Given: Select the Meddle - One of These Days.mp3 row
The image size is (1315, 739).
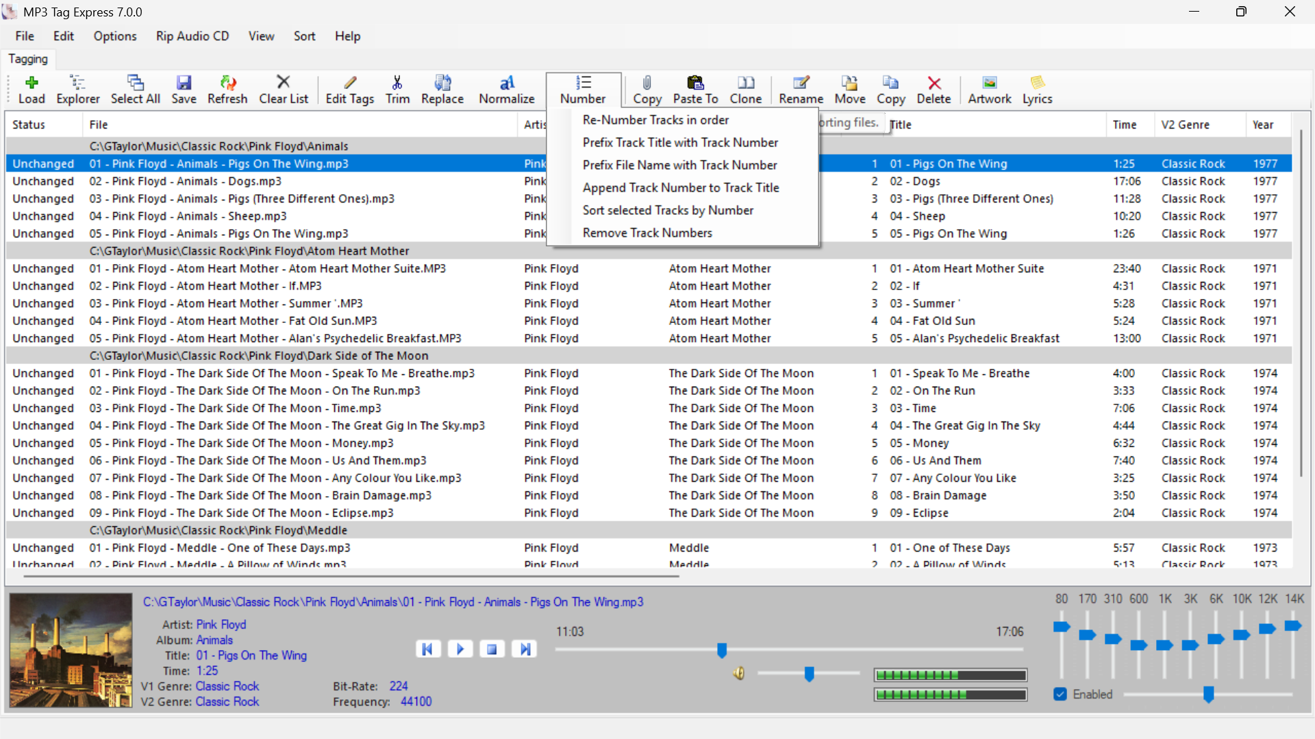Looking at the screenshot, I should (x=649, y=548).
